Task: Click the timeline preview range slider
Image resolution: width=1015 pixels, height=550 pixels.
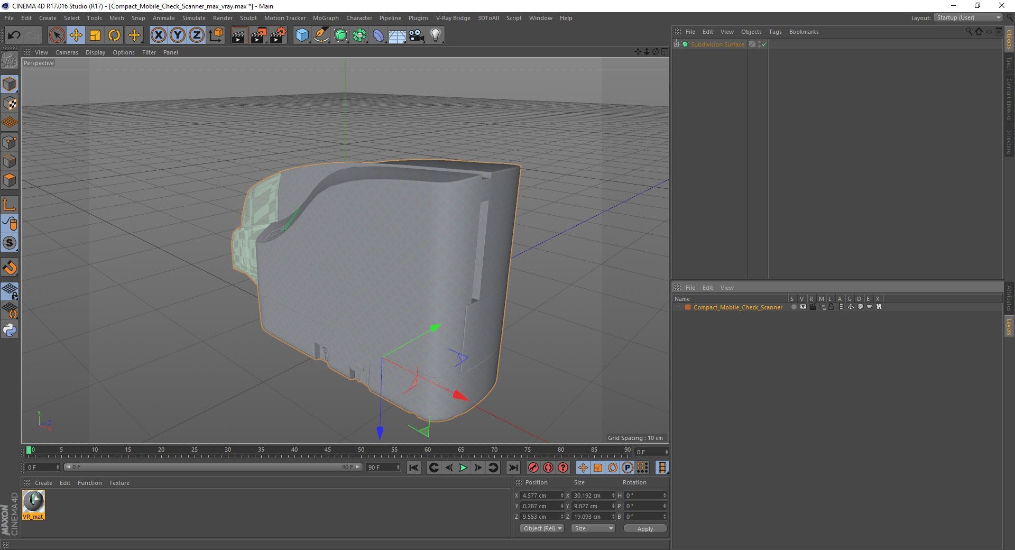Action: (x=213, y=467)
